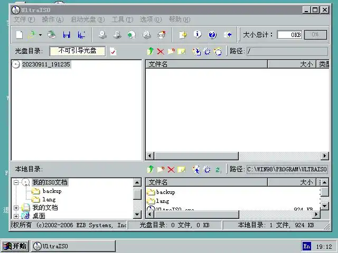
Task: Open the 启动光盘(B) menu
Action: (88, 20)
